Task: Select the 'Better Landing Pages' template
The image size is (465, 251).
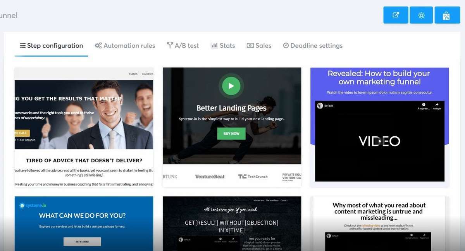Action: (232, 127)
